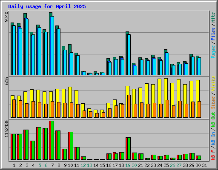This screenshot has height=170, width=218.
Task: Click day 11 on the x-axis
Action: [x=77, y=165]
